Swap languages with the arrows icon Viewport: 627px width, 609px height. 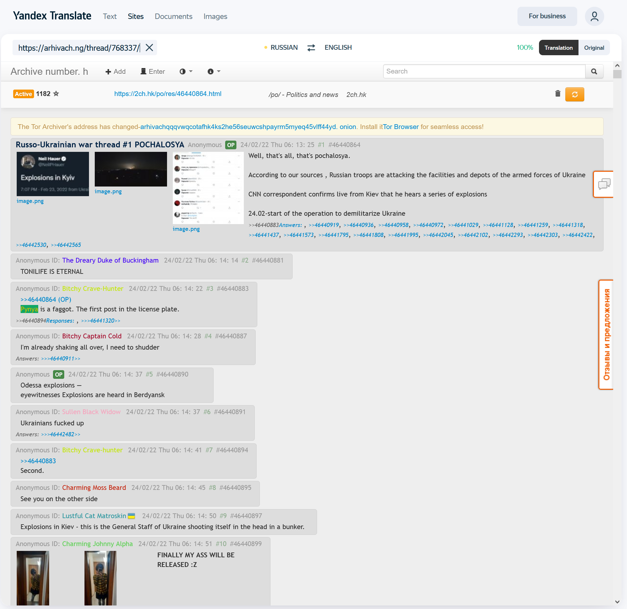point(311,48)
